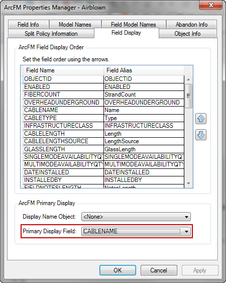Select the CABLENAME field row
Viewport: 226px width, 283px height.
pyautogui.click(x=104, y=110)
